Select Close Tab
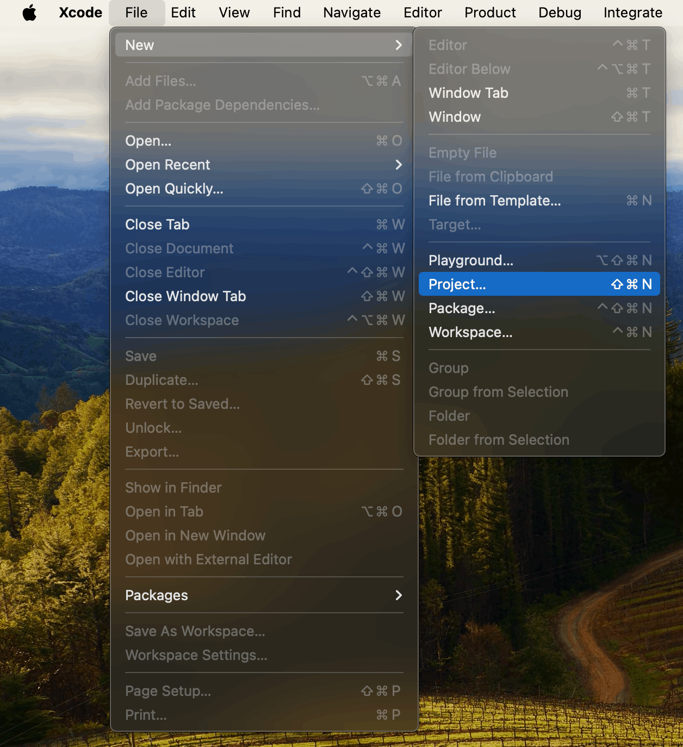Viewport: 683px width, 747px height. pos(264,225)
